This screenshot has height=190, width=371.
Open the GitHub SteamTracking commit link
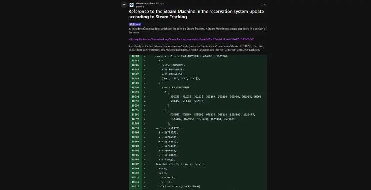(191, 39)
